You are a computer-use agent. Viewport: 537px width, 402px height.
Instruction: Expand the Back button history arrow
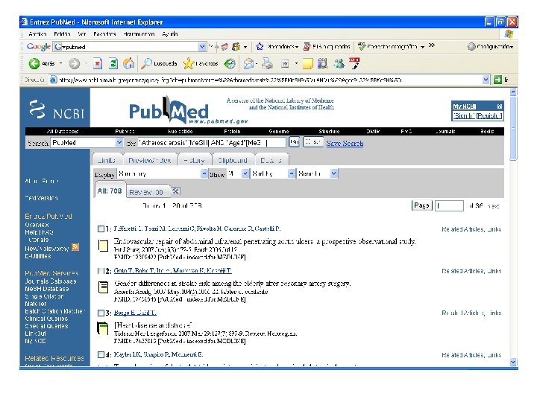tap(60, 63)
